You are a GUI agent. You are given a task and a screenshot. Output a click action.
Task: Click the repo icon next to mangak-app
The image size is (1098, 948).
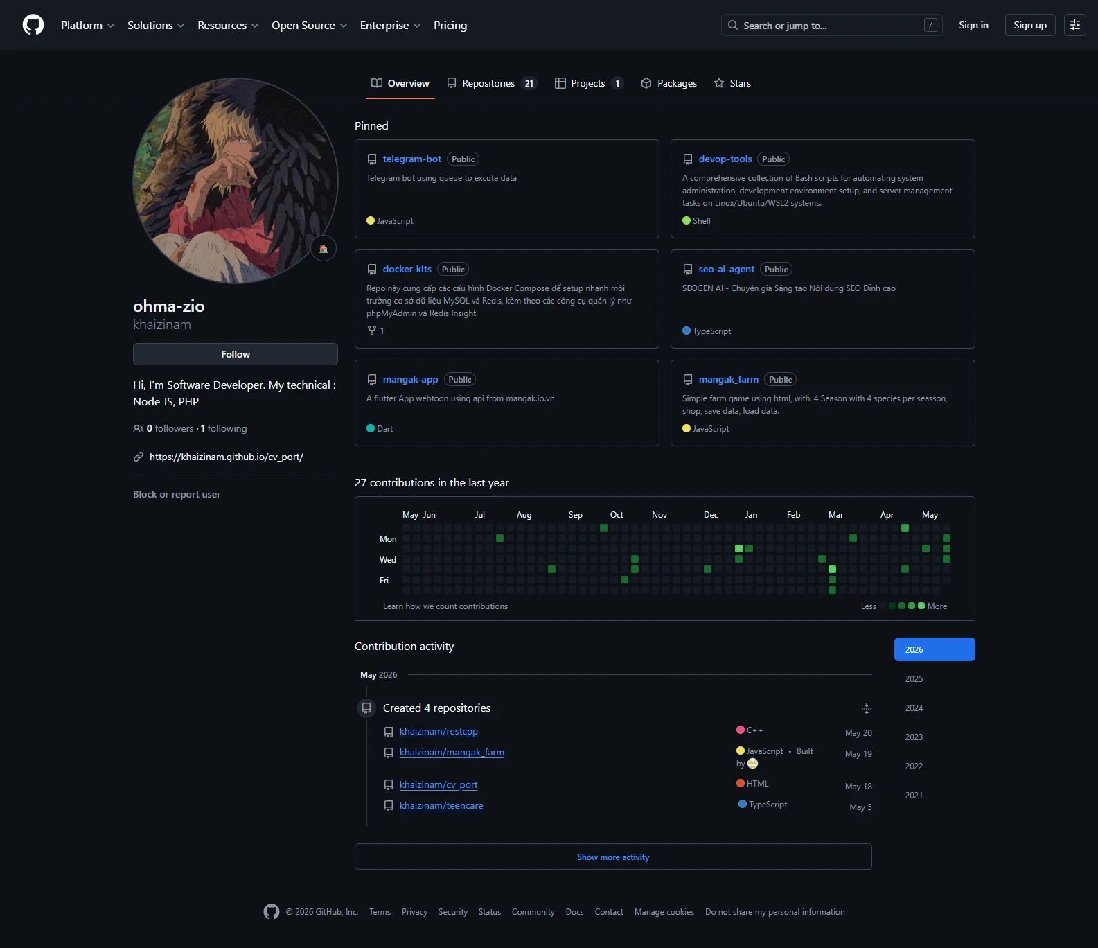(372, 380)
